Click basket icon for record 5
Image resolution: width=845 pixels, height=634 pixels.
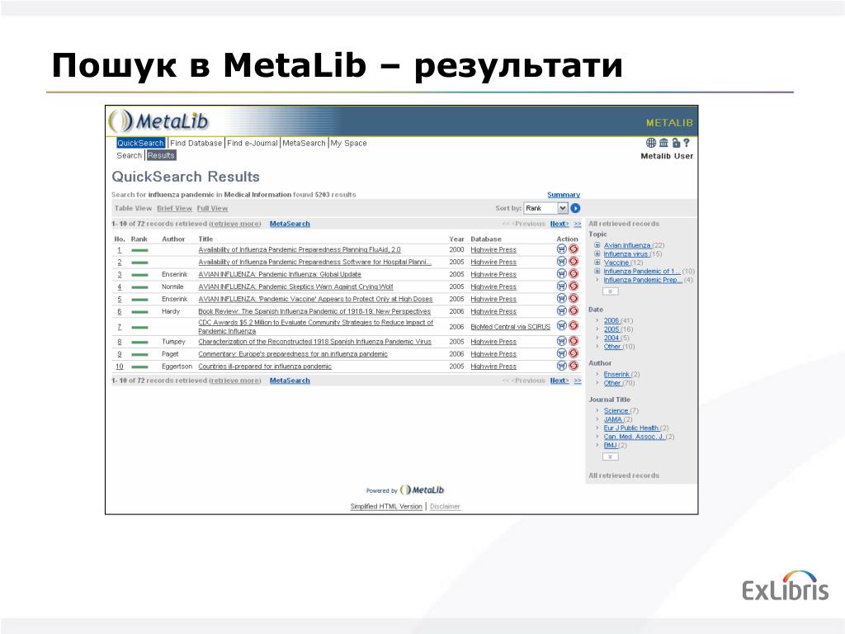coord(561,299)
